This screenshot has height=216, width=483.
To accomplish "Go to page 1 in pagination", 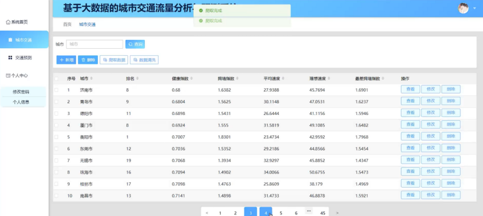I will click(220, 213).
